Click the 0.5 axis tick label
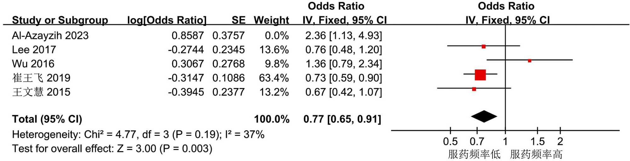This screenshot has width=630, height=161. (x=450, y=142)
